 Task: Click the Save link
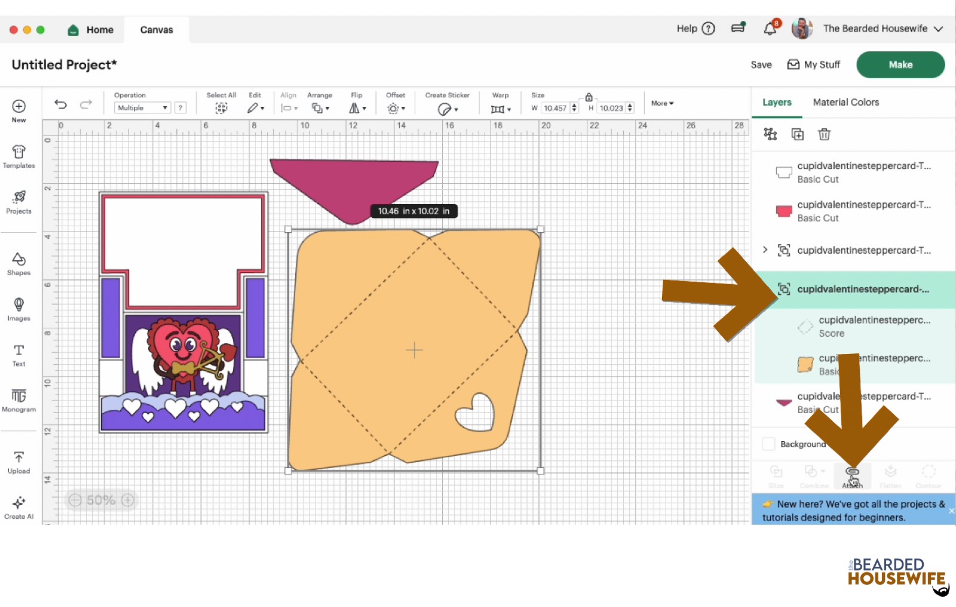(x=760, y=64)
